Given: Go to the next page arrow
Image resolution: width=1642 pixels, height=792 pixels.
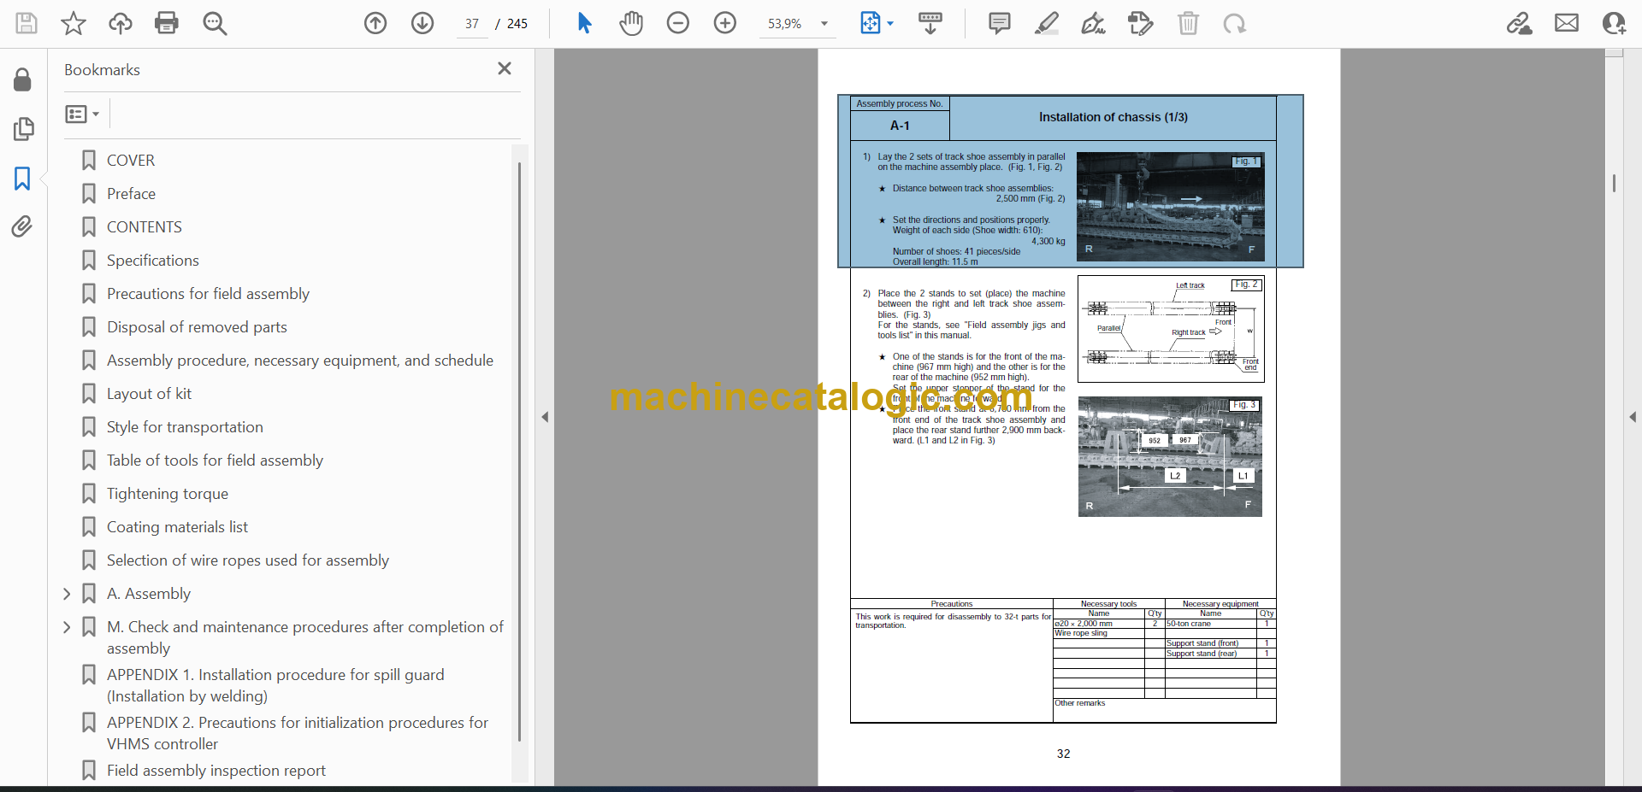Looking at the screenshot, I should click(x=422, y=23).
